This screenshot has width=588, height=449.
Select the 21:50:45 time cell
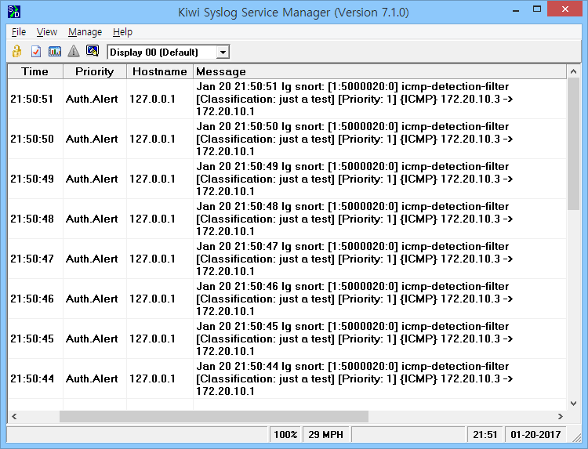click(35, 339)
